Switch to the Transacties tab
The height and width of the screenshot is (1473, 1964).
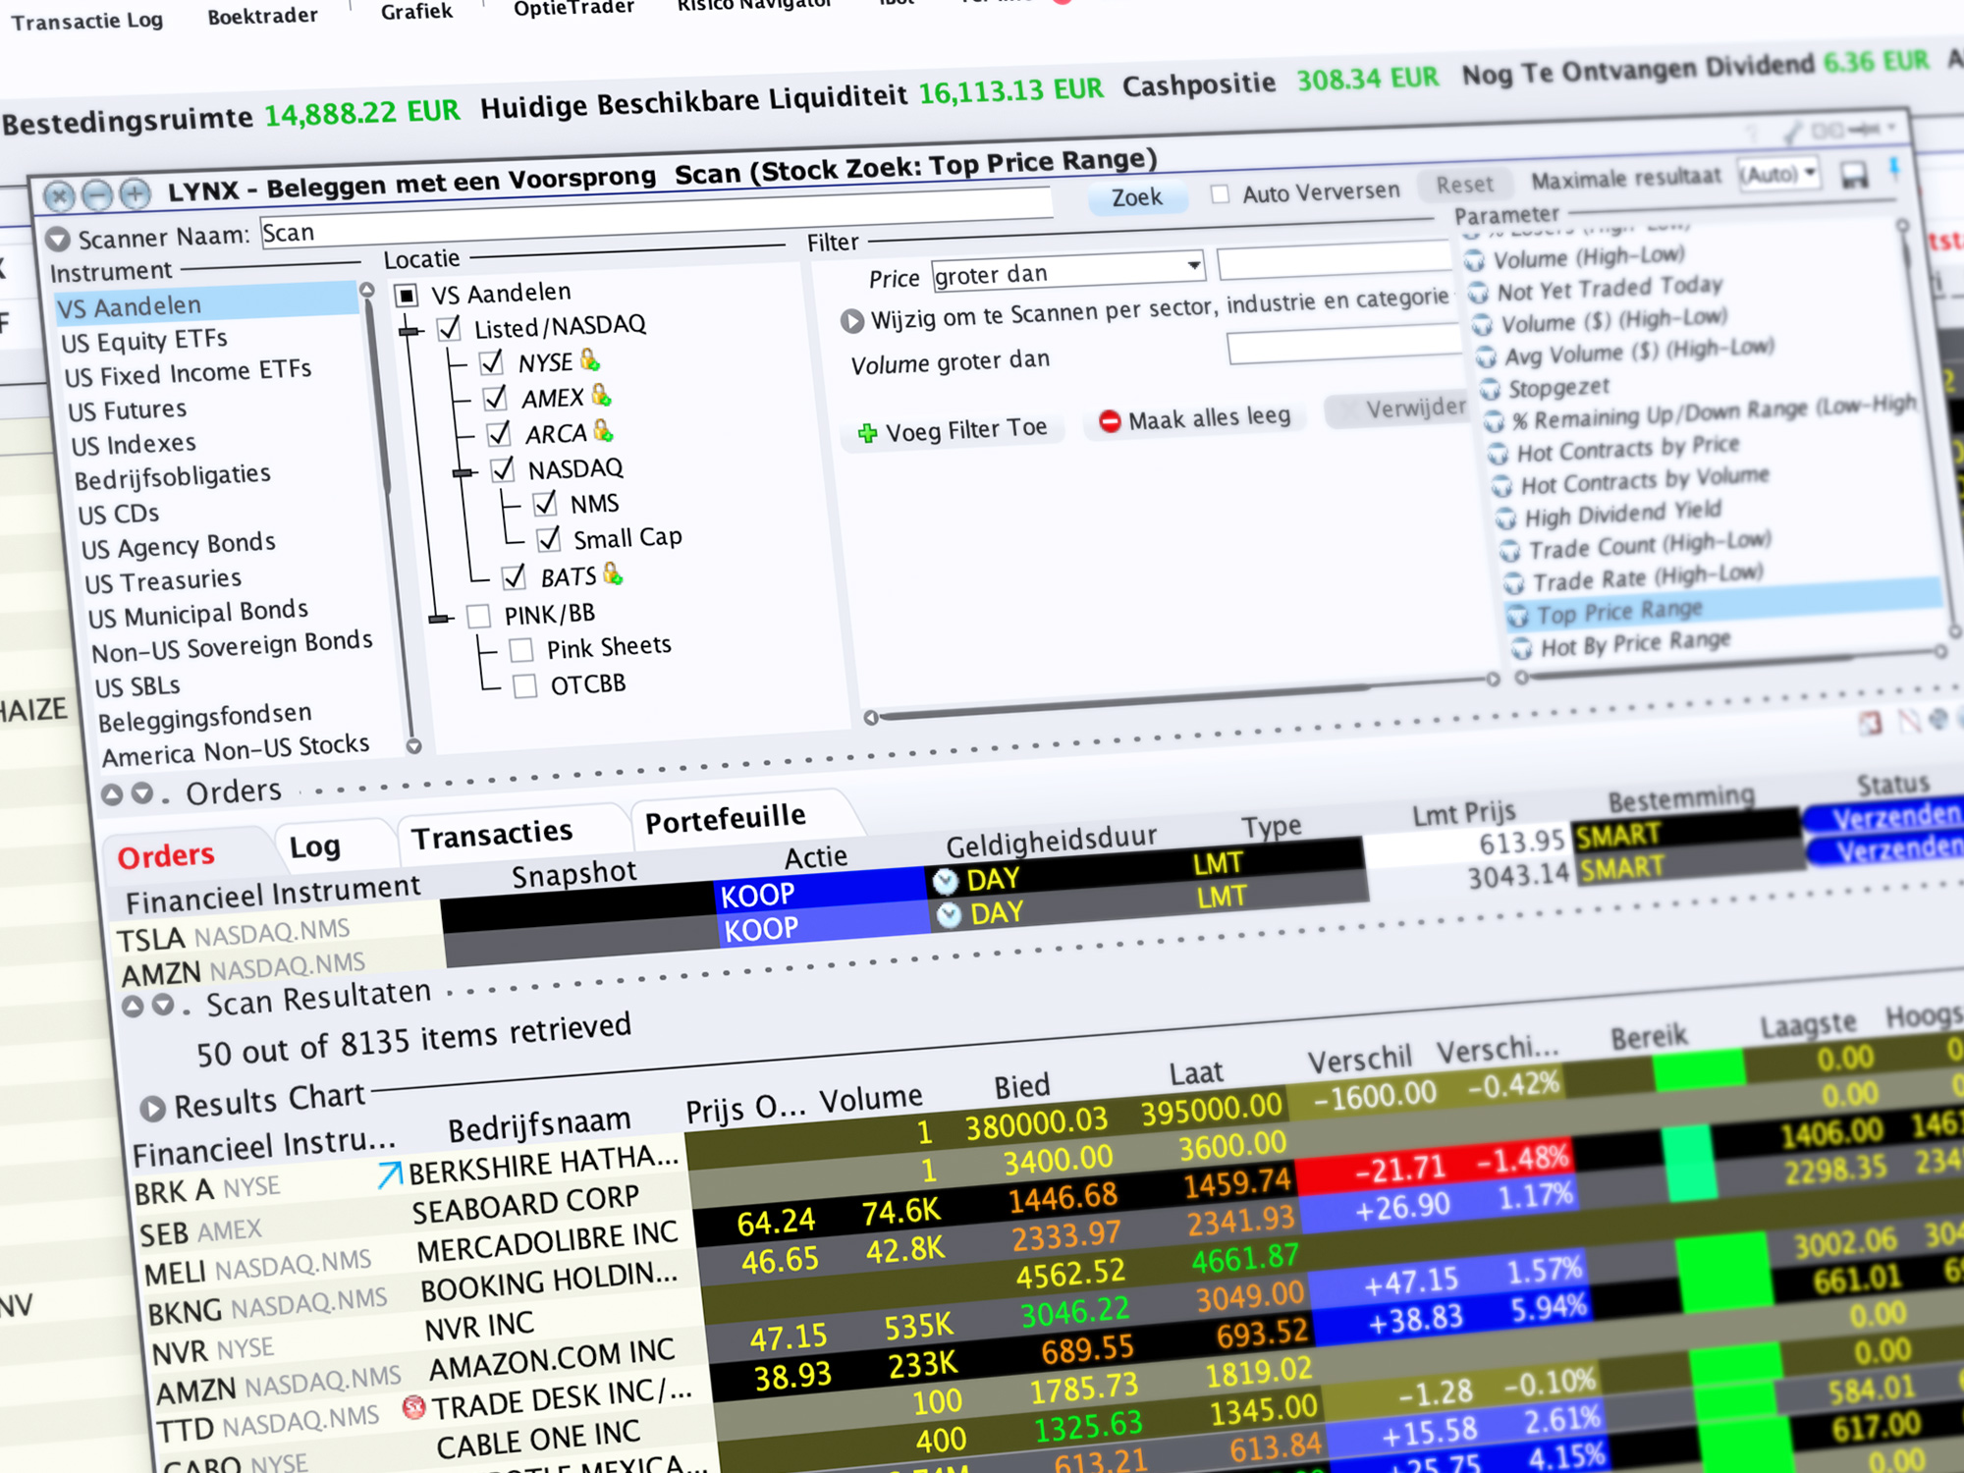pyautogui.click(x=492, y=835)
